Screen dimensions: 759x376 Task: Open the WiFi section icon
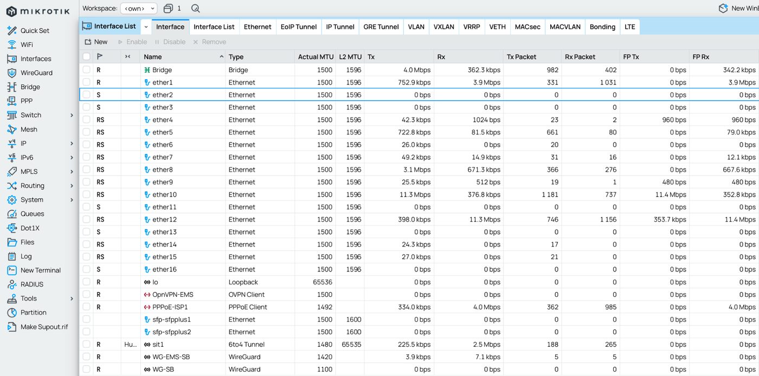[12, 44]
